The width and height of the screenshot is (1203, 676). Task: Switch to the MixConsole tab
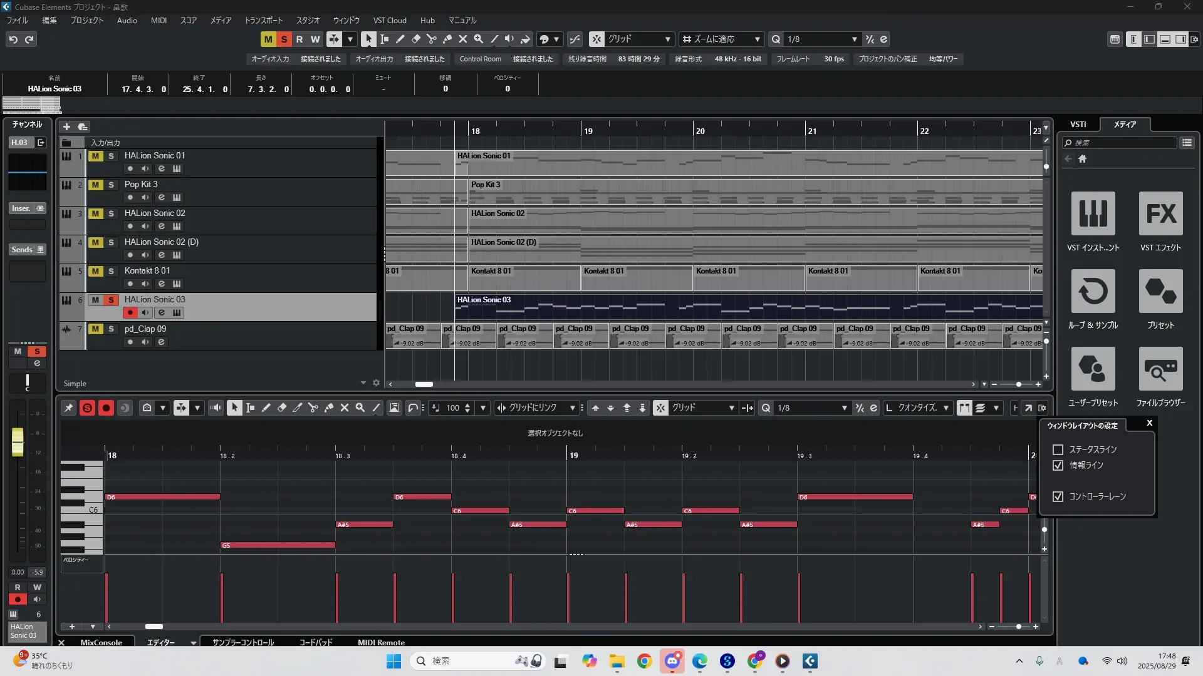point(101,642)
